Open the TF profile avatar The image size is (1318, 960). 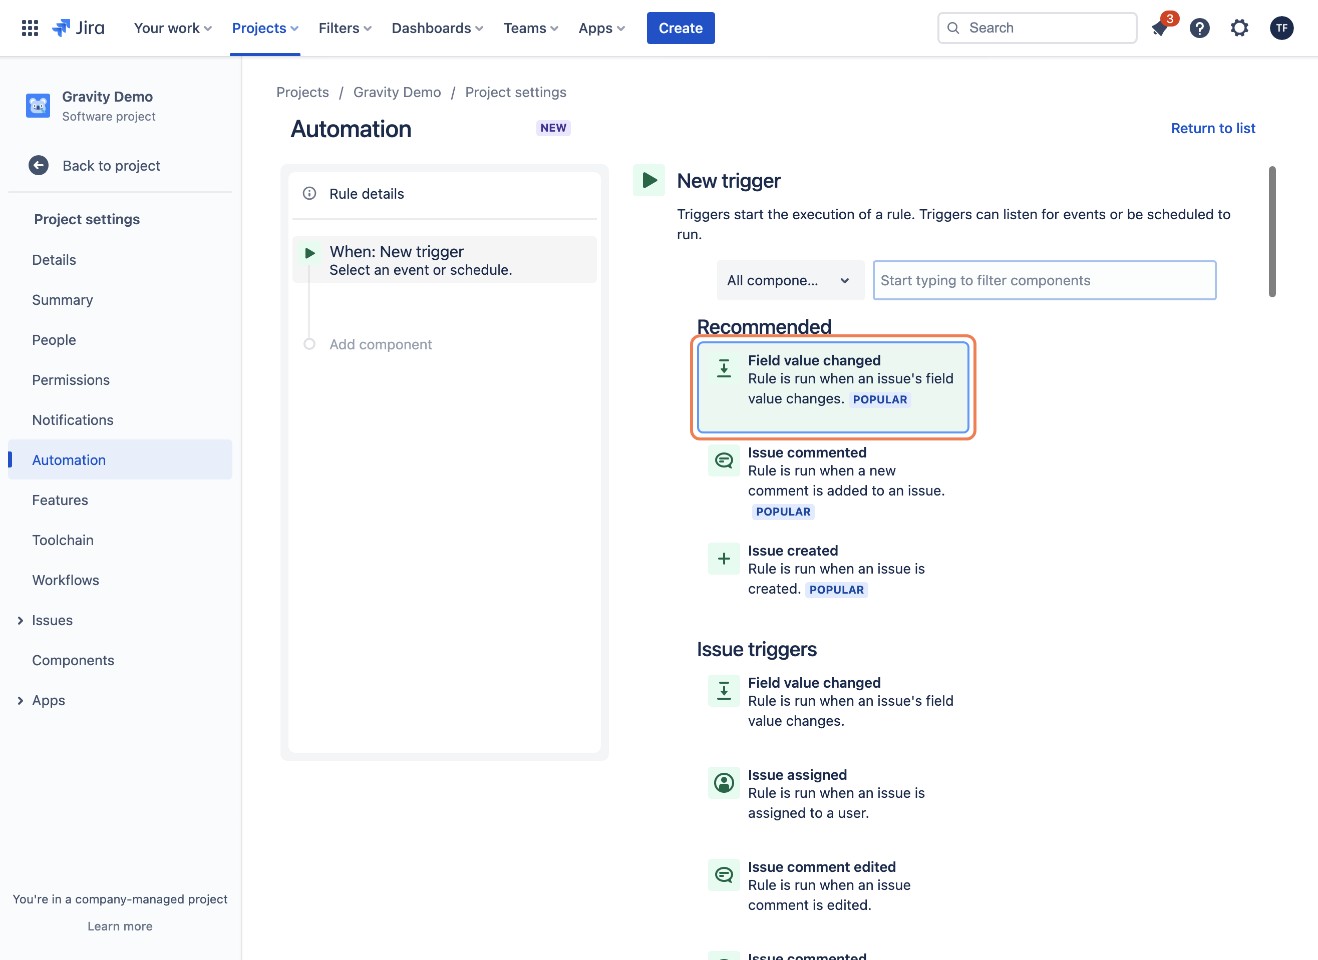1281,28
